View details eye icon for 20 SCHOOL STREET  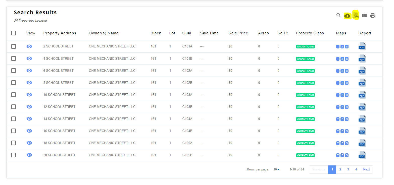click(29, 155)
